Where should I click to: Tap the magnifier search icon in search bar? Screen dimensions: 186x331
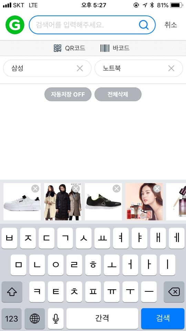pos(144,25)
